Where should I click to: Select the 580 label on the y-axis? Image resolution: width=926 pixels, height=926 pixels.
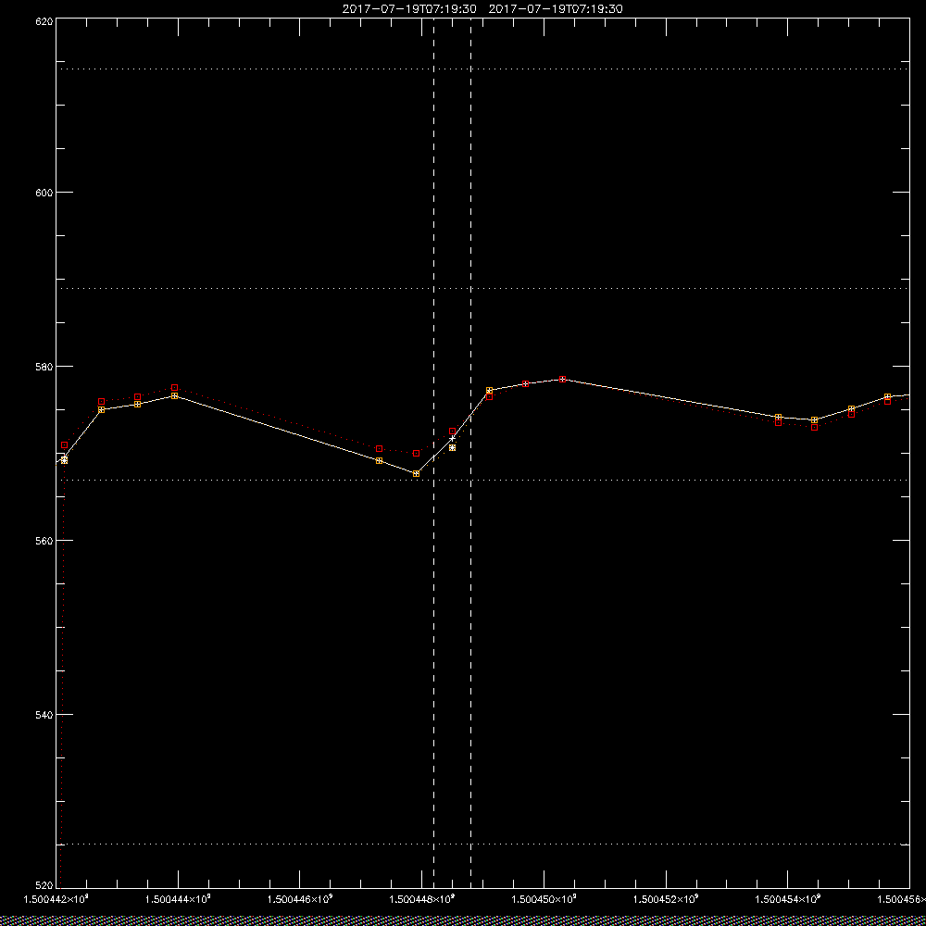tap(44, 366)
